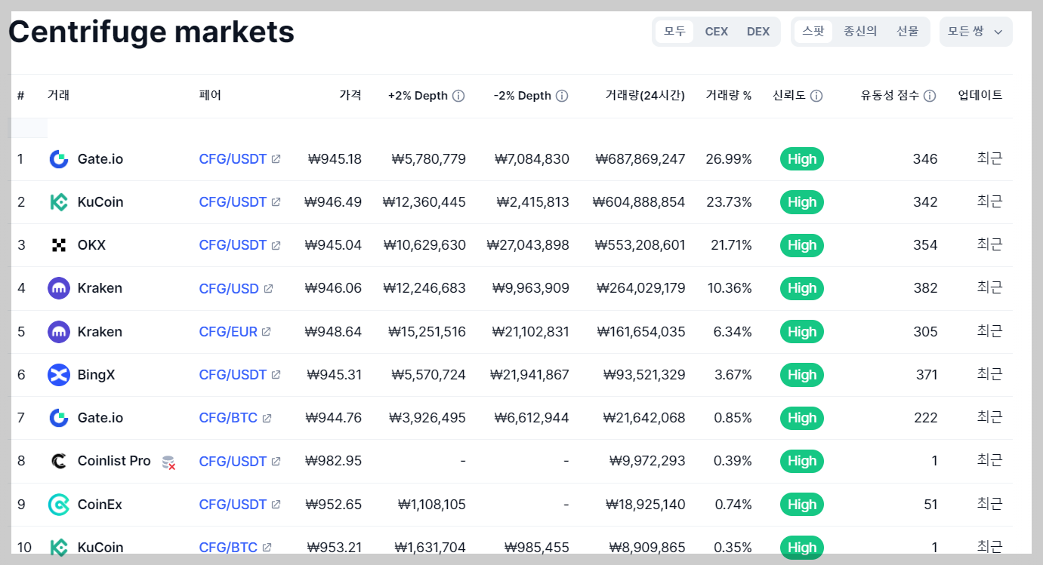Switch to the 종신의 market tab
This screenshot has width=1043, height=565.
tap(860, 32)
